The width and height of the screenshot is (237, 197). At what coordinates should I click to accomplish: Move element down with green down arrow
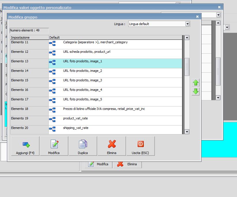tap(195, 91)
